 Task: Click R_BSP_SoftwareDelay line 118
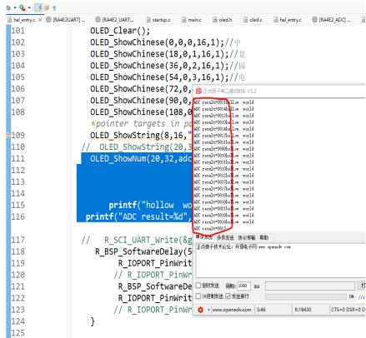coord(143,251)
